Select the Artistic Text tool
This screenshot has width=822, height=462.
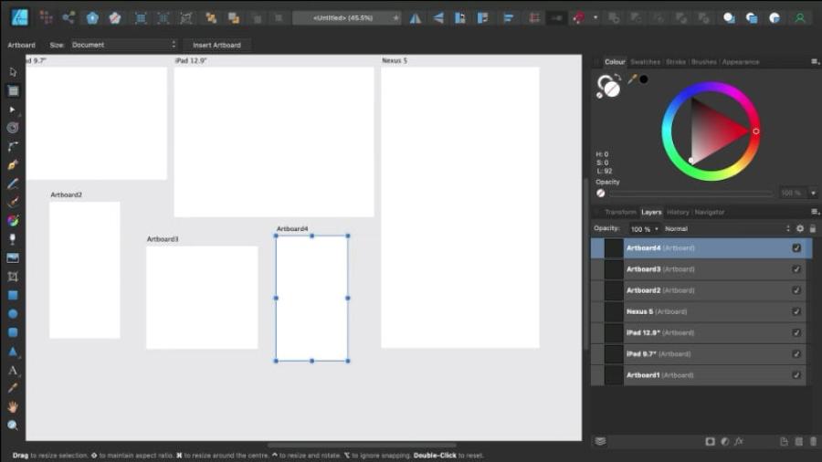[x=13, y=370]
